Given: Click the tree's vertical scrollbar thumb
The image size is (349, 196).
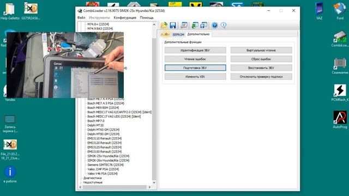Looking at the screenshot, I should (154, 109).
